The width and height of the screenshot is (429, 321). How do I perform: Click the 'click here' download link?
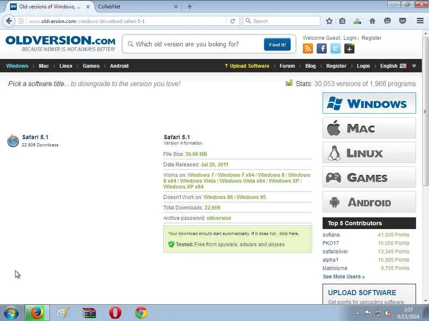click(x=289, y=233)
